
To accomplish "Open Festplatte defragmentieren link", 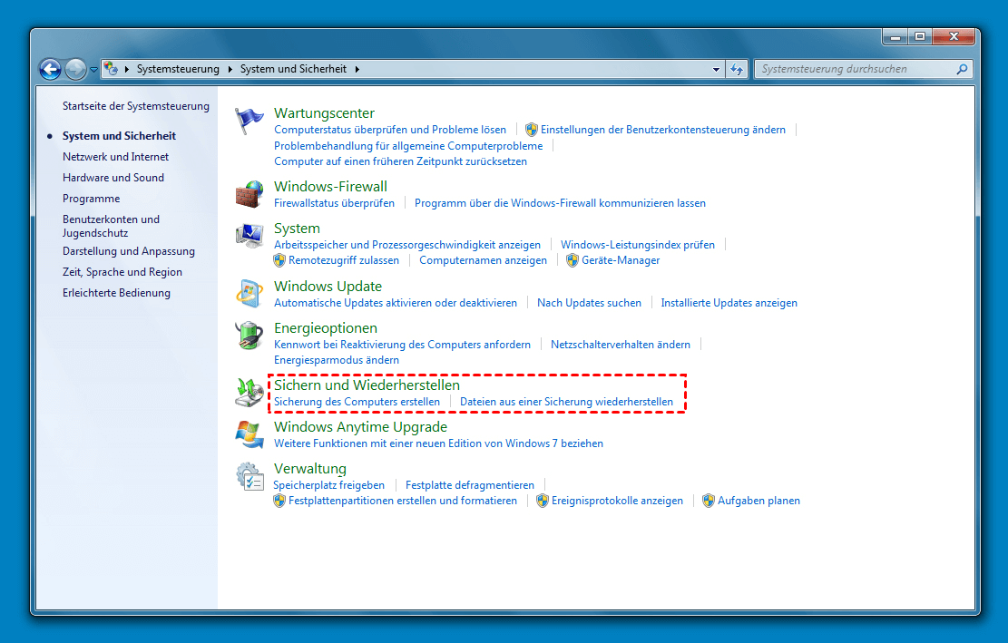I will point(469,485).
